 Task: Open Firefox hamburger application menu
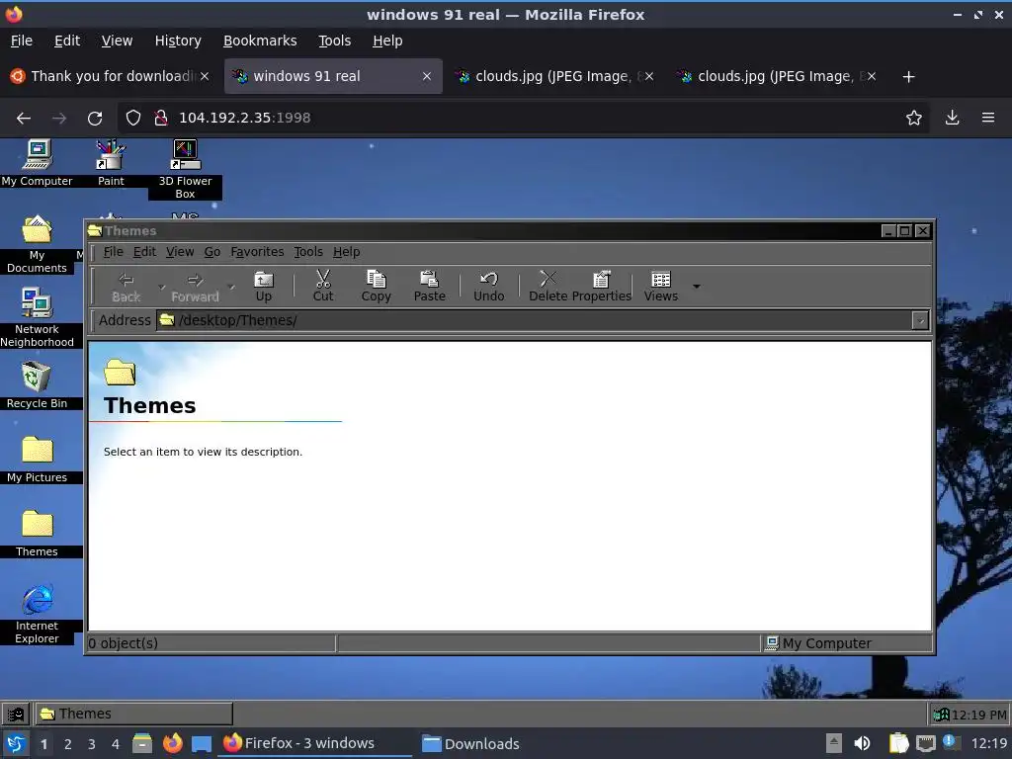(987, 119)
